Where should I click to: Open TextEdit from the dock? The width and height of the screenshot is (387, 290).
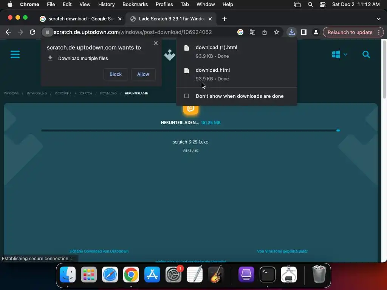coord(195,274)
